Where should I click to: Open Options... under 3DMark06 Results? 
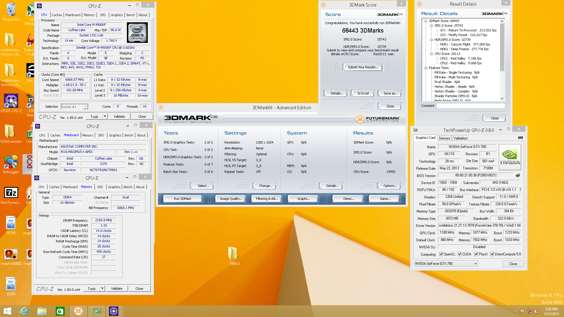[390, 186]
